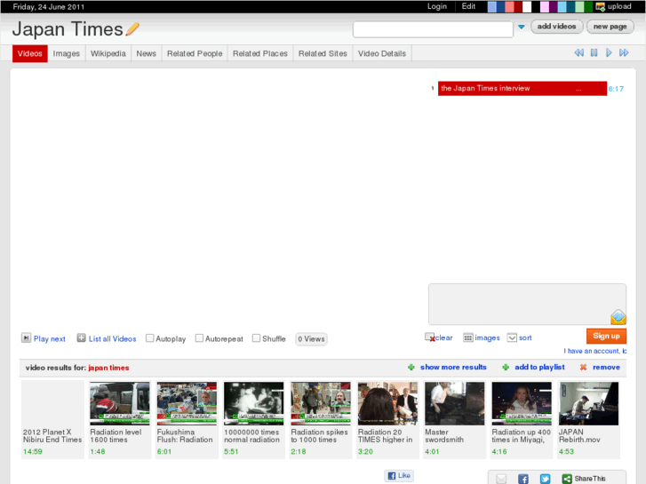This screenshot has height=484, width=646.
Task: Select the purple color swatch
Action: (x=553, y=6)
